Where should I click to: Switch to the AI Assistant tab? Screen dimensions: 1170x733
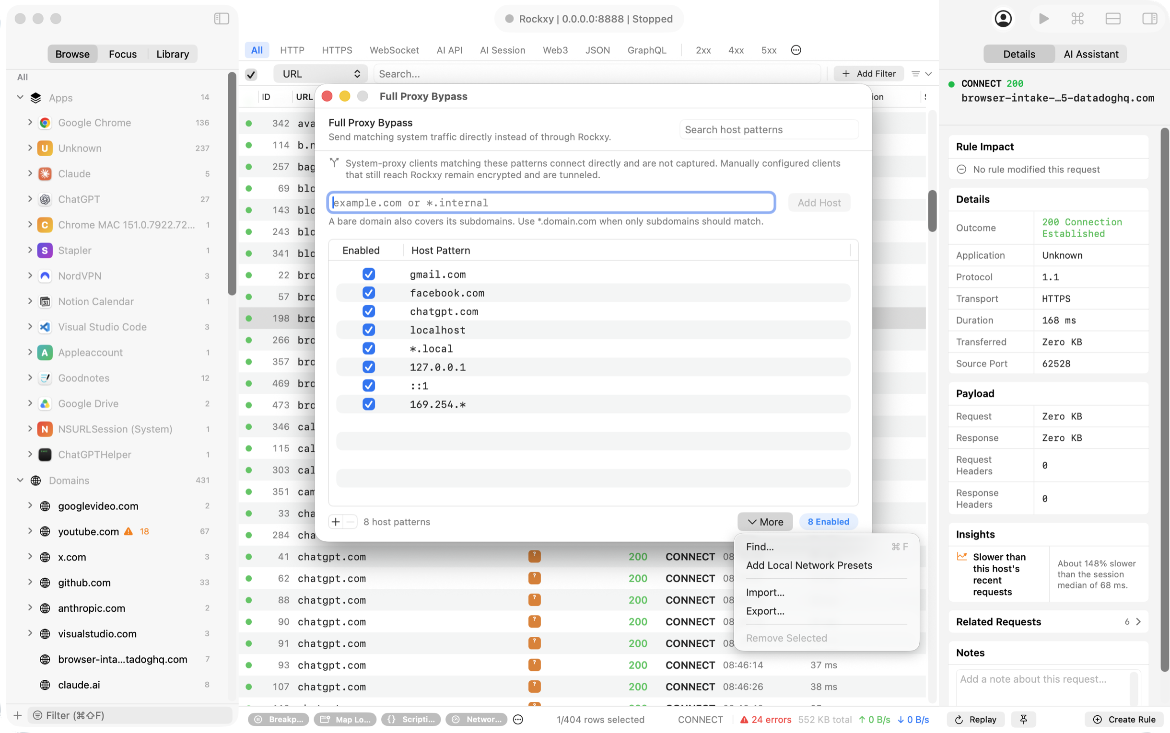[x=1091, y=54]
